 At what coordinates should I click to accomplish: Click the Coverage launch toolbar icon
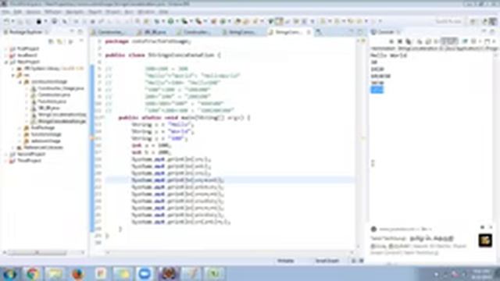click(184, 21)
